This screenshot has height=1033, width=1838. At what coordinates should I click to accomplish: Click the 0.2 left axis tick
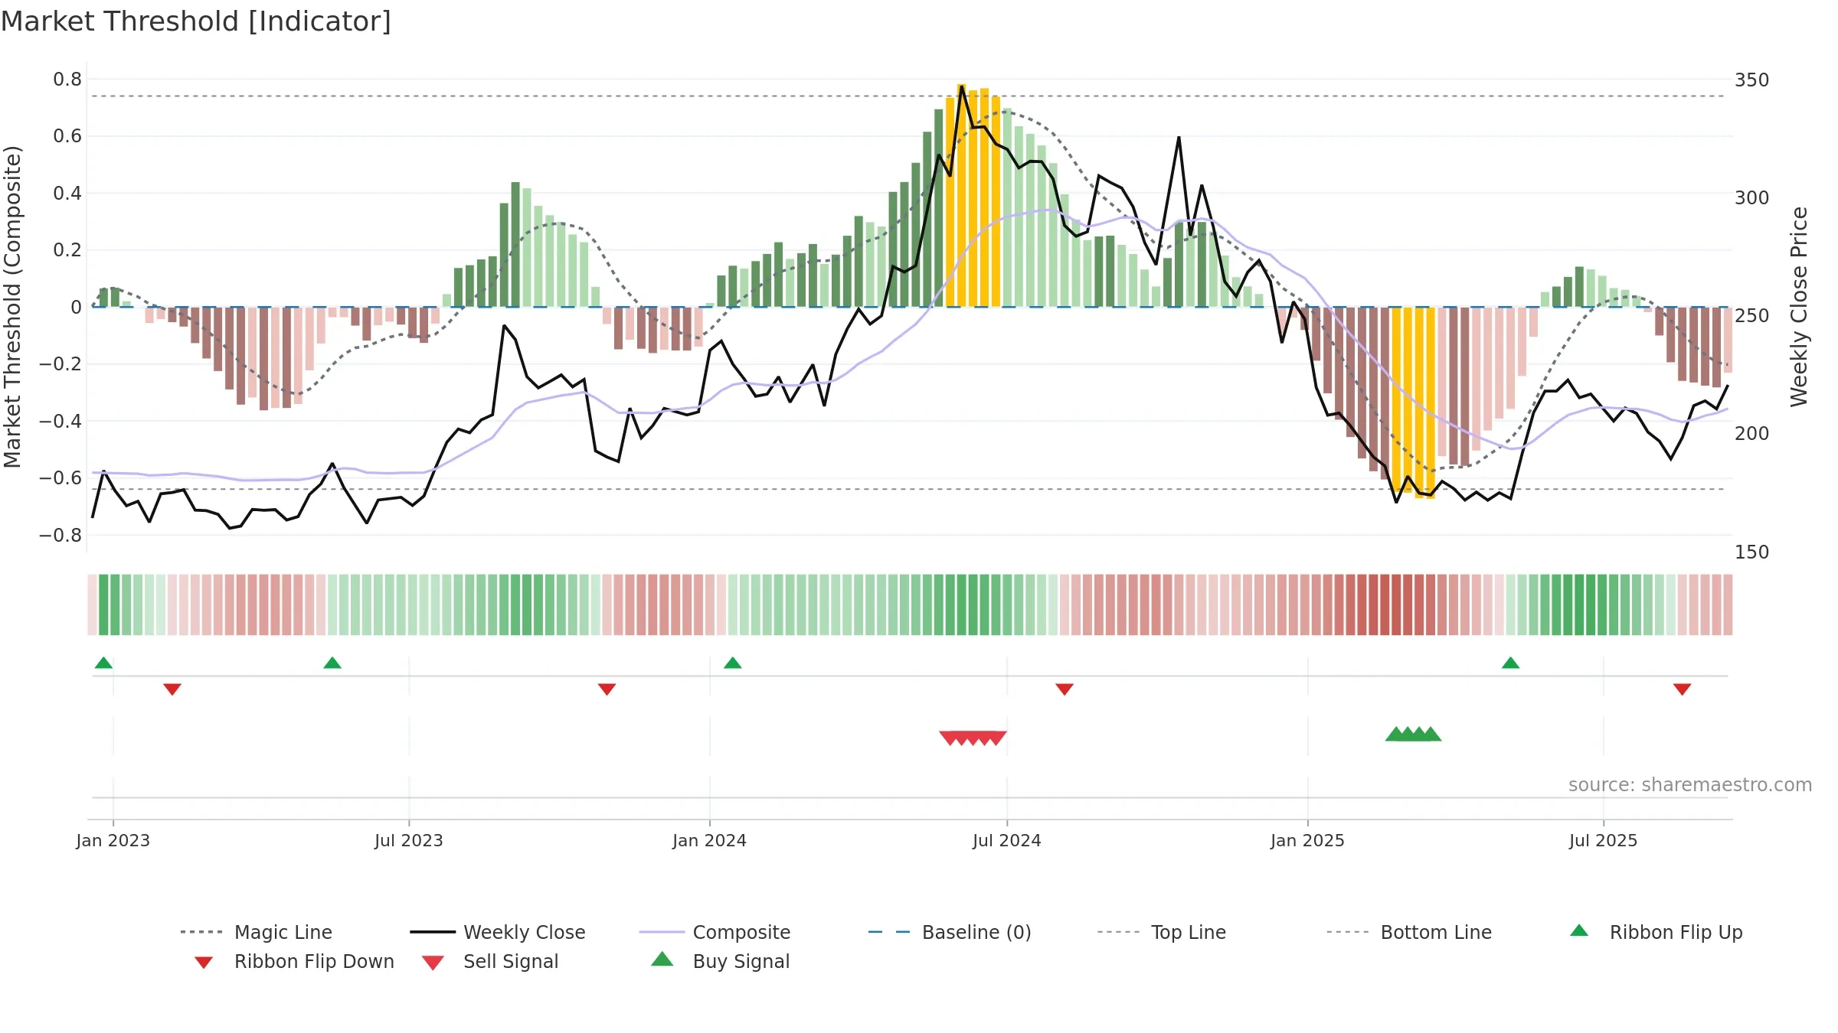[x=67, y=250]
